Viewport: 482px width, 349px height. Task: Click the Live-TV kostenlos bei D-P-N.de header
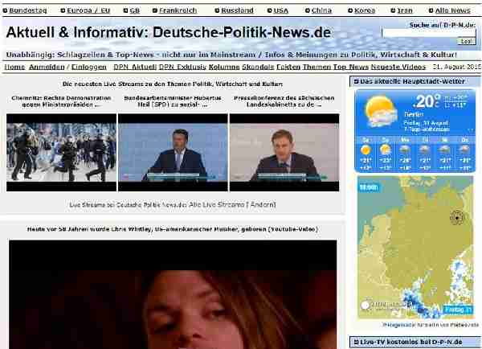point(411,342)
